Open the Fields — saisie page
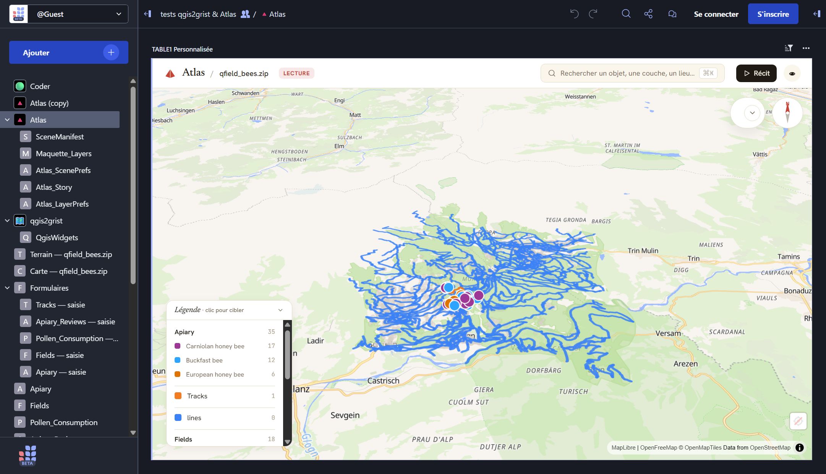The width and height of the screenshot is (826, 474). point(60,355)
